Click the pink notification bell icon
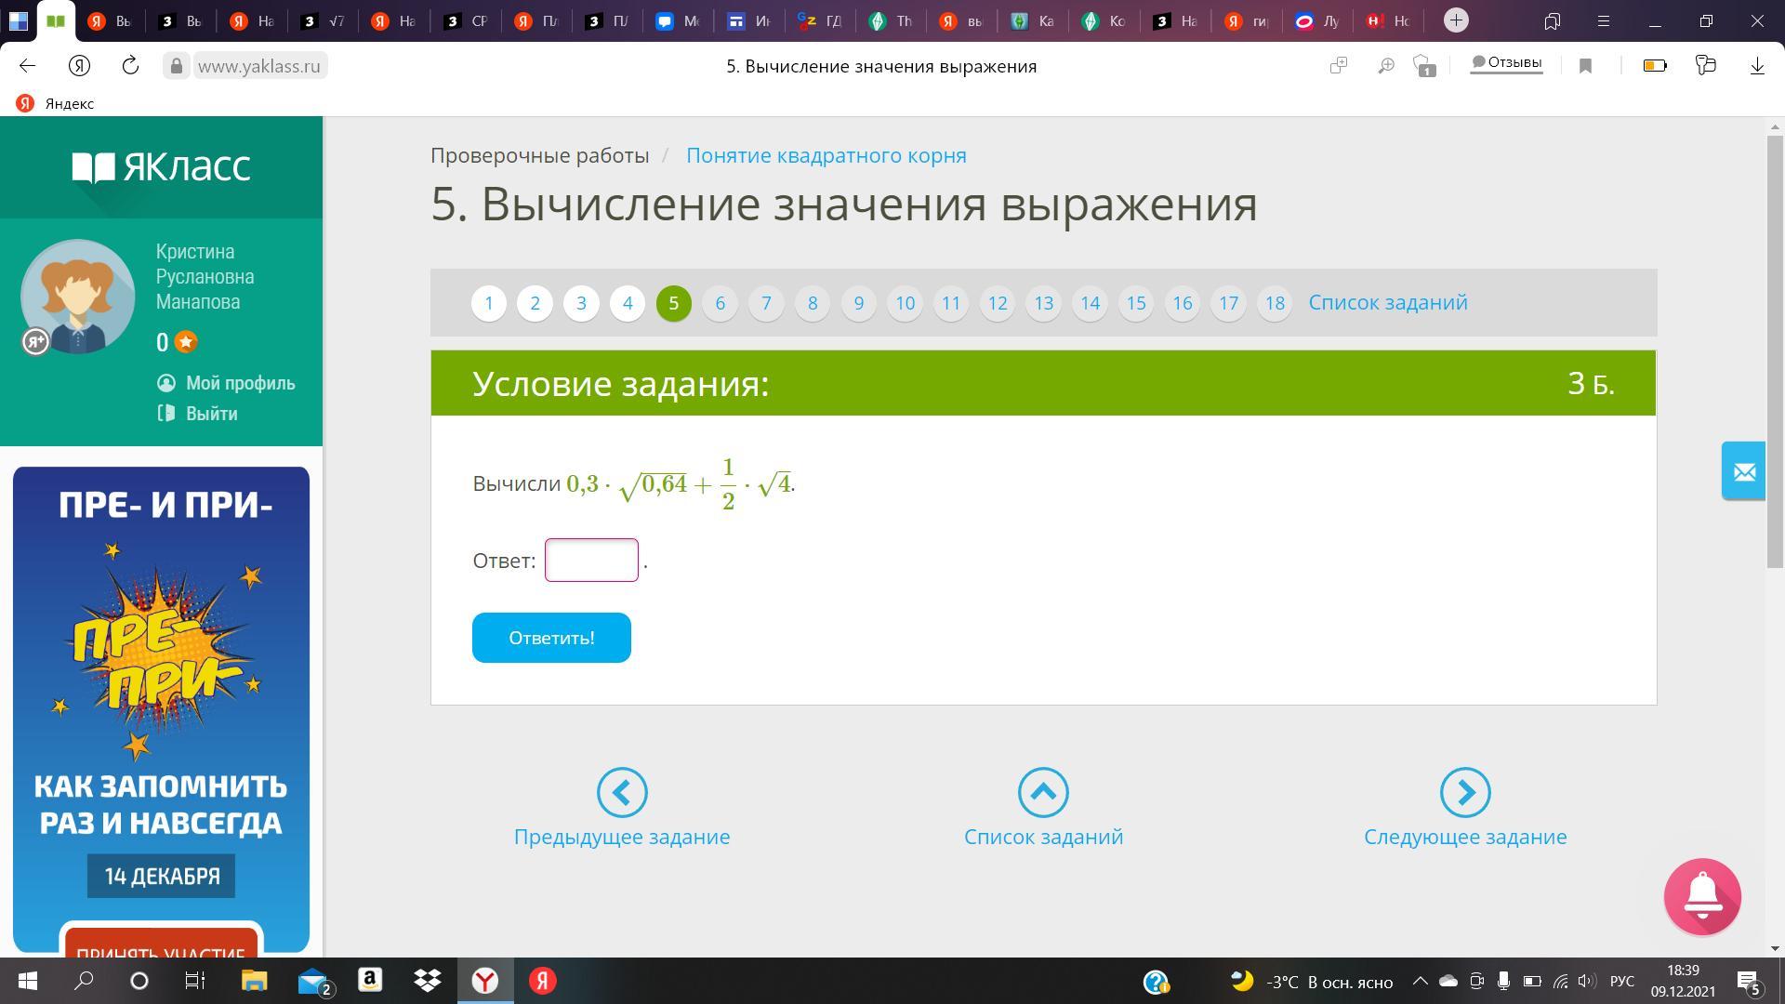This screenshot has width=1785, height=1004. (1701, 896)
